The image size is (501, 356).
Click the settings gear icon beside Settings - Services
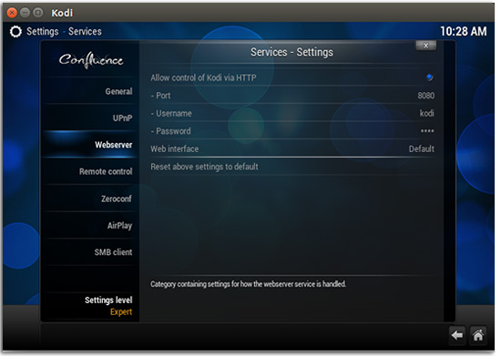[x=15, y=32]
